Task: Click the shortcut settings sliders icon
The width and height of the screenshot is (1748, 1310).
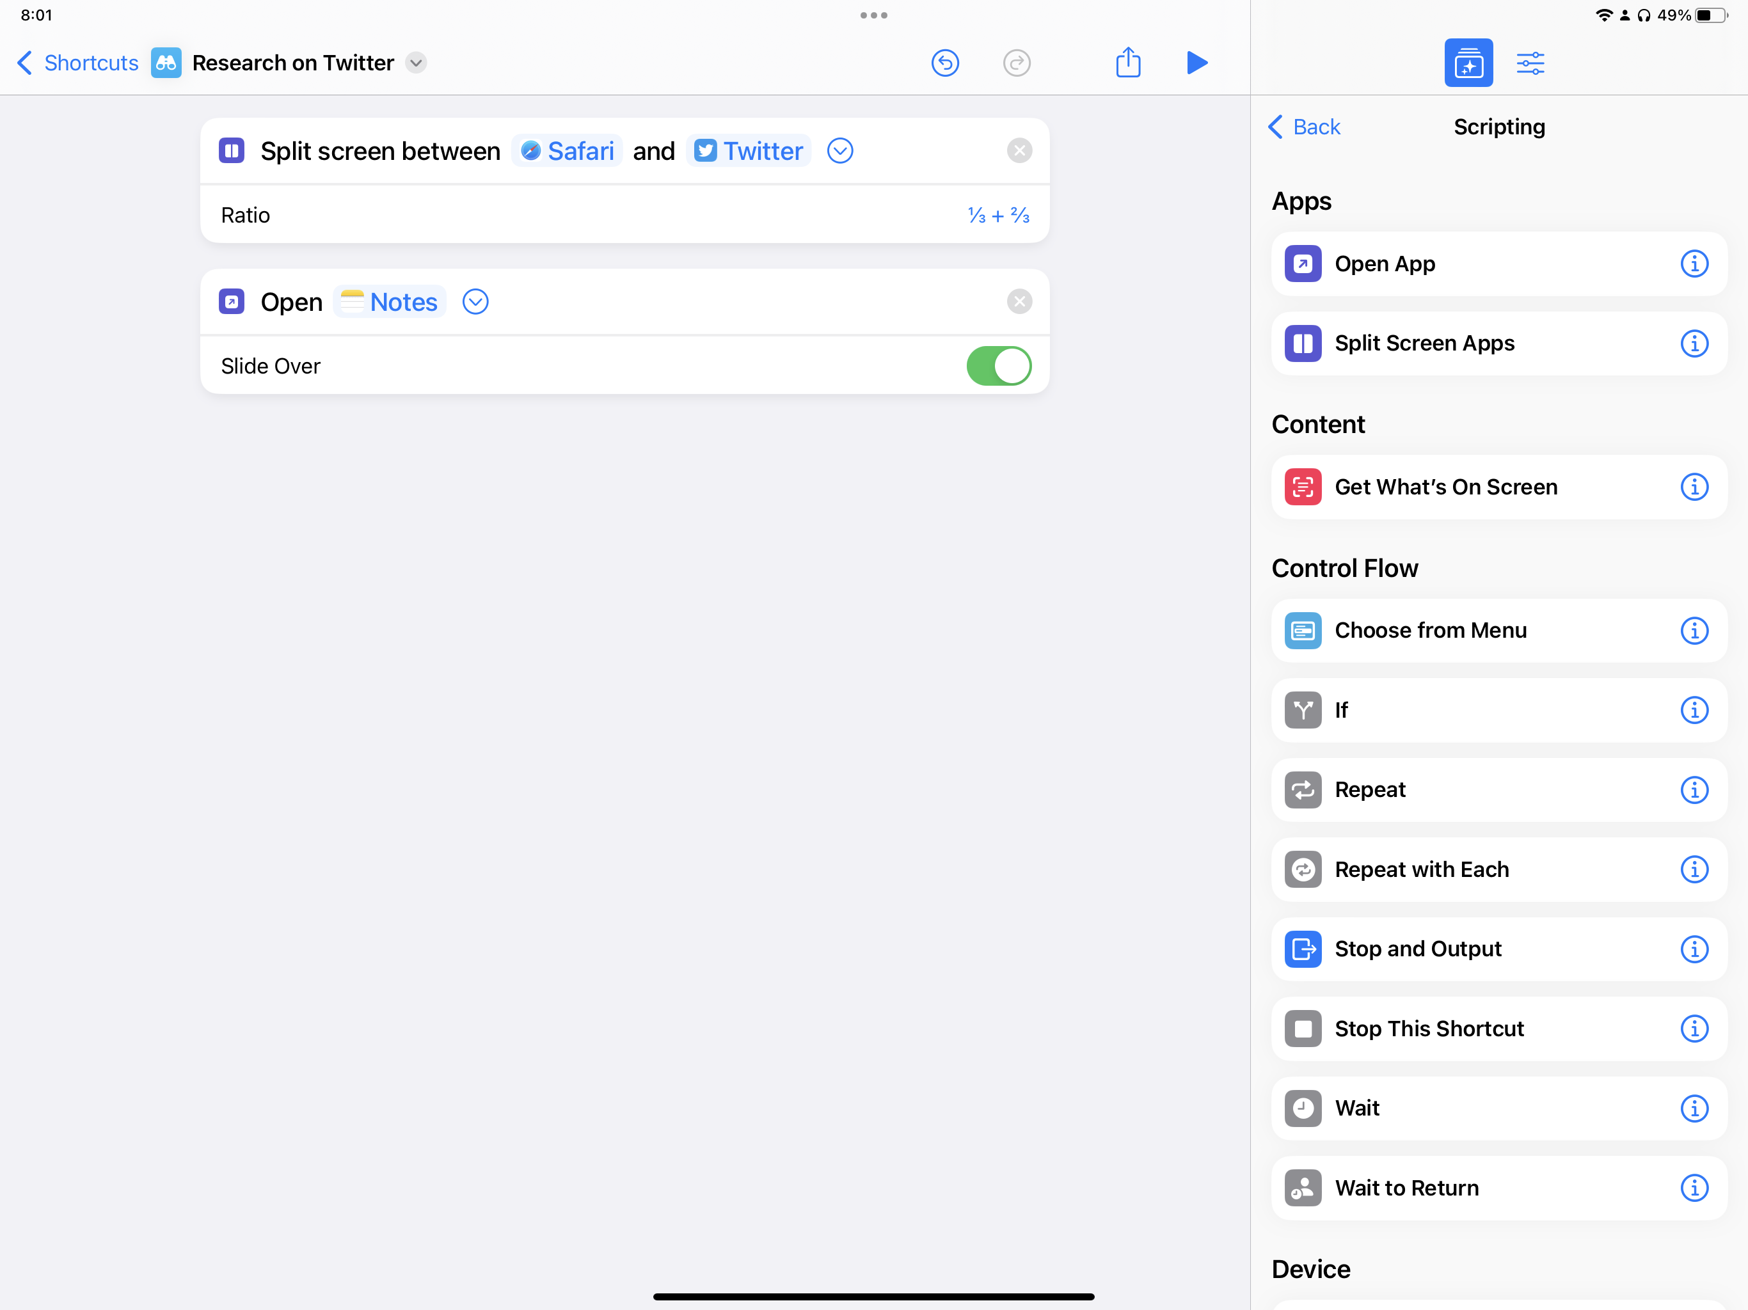Action: [1530, 62]
